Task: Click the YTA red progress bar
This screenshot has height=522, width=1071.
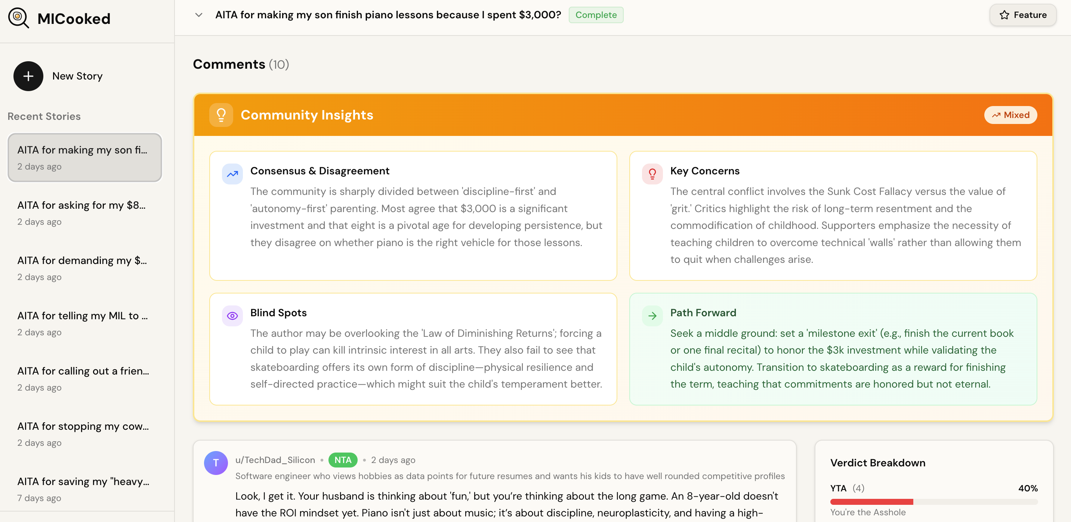Action: tap(871, 502)
